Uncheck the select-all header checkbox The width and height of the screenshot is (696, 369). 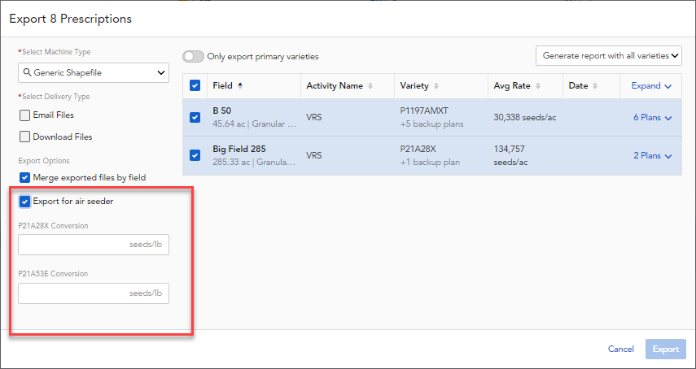point(195,85)
